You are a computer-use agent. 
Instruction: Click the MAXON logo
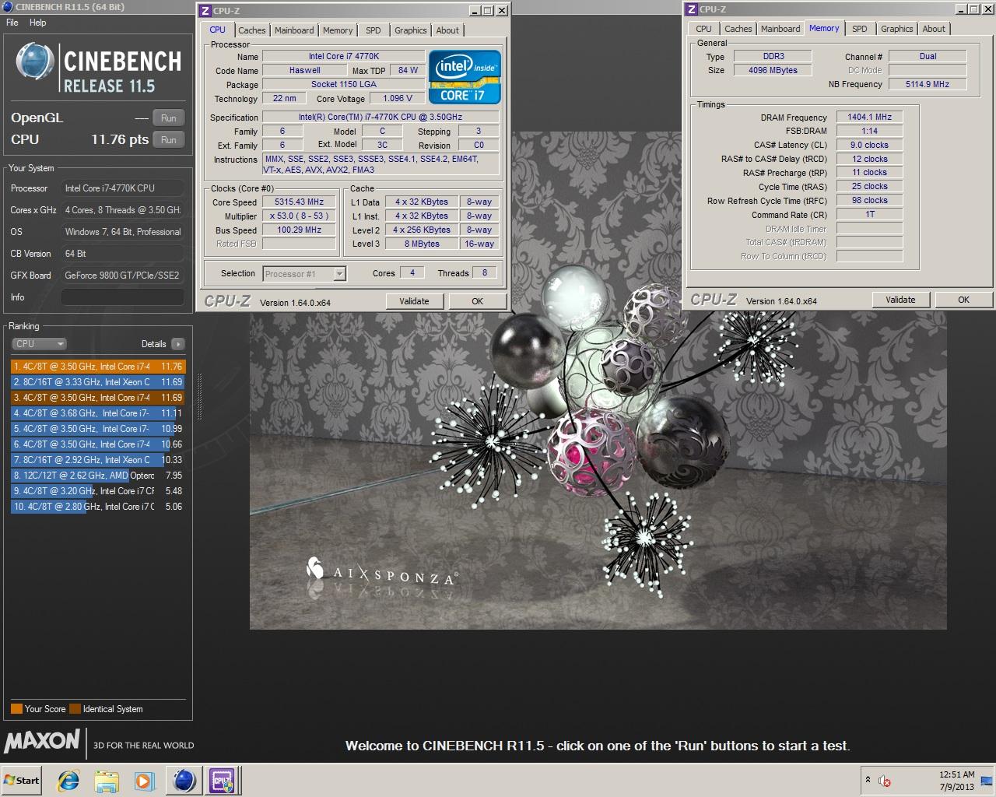[42, 740]
